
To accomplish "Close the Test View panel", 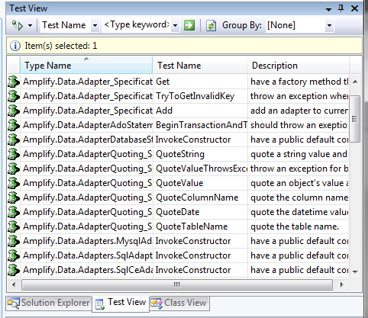I will click(x=354, y=8).
